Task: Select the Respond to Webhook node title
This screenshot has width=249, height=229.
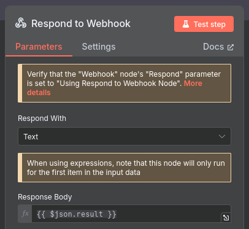Action: (x=81, y=23)
